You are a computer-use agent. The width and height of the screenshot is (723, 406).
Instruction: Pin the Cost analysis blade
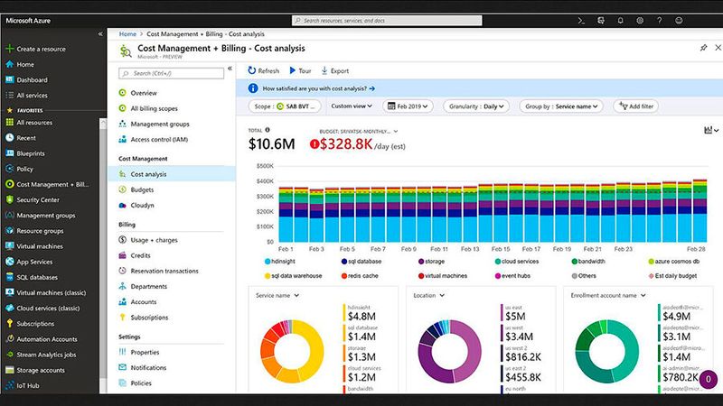coord(704,48)
